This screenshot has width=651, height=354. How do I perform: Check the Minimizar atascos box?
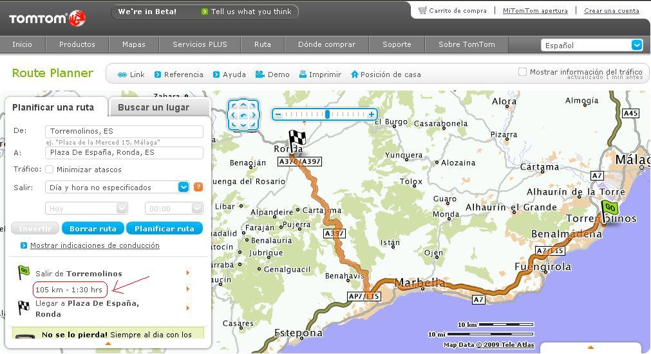pos(50,170)
